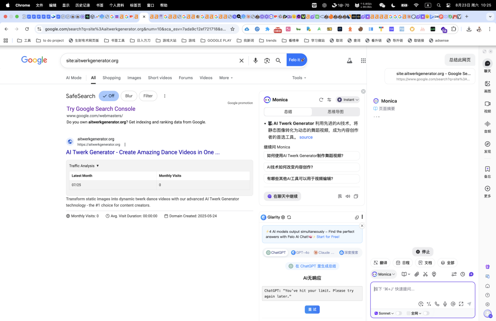Click Google search by image lens icon
Image resolution: width=496 pixels, height=321 pixels.
coord(267,61)
